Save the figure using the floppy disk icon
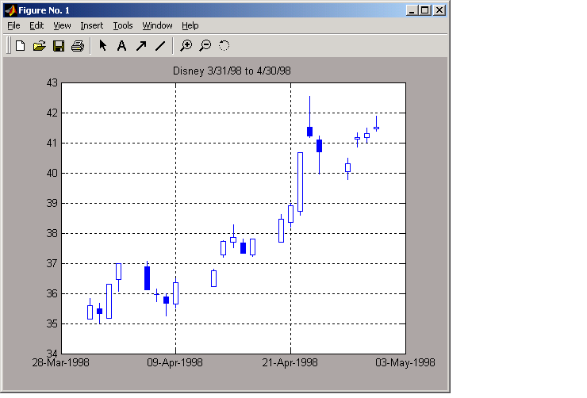The width and height of the screenshot is (587, 398). click(59, 46)
